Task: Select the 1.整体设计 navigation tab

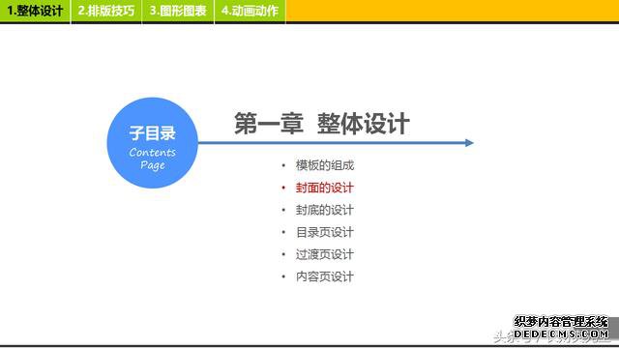Action: pos(35,11)
